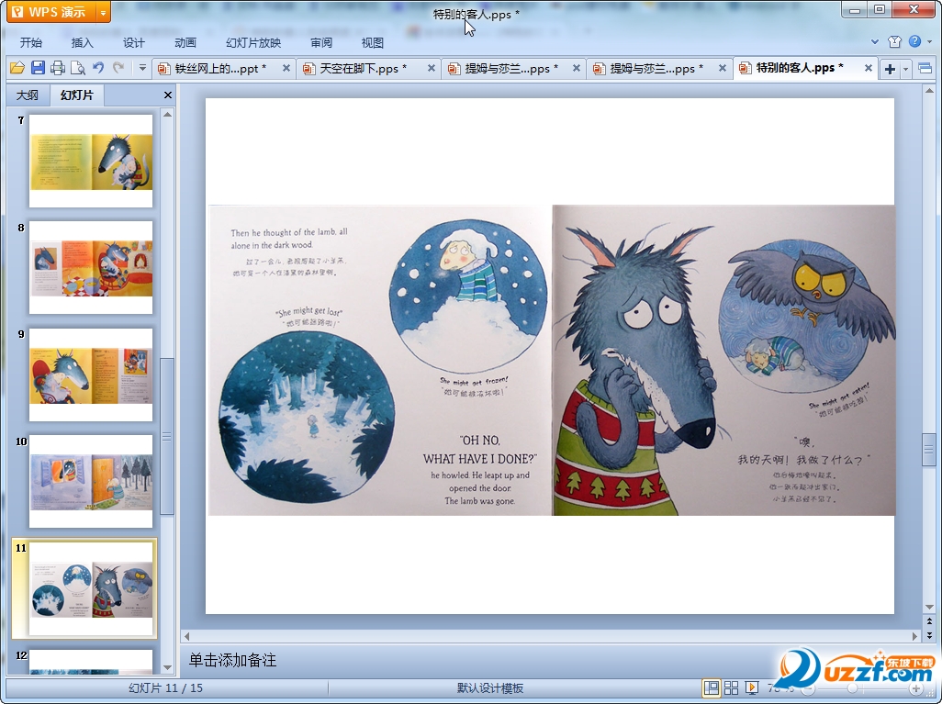
Task: Click the 幻灯片 11 / 15 status text
Action: 166,688
